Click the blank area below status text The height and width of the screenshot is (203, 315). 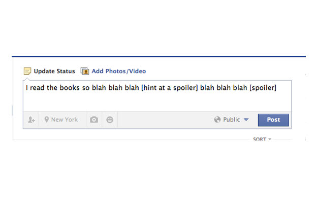[x=157, y=103]
